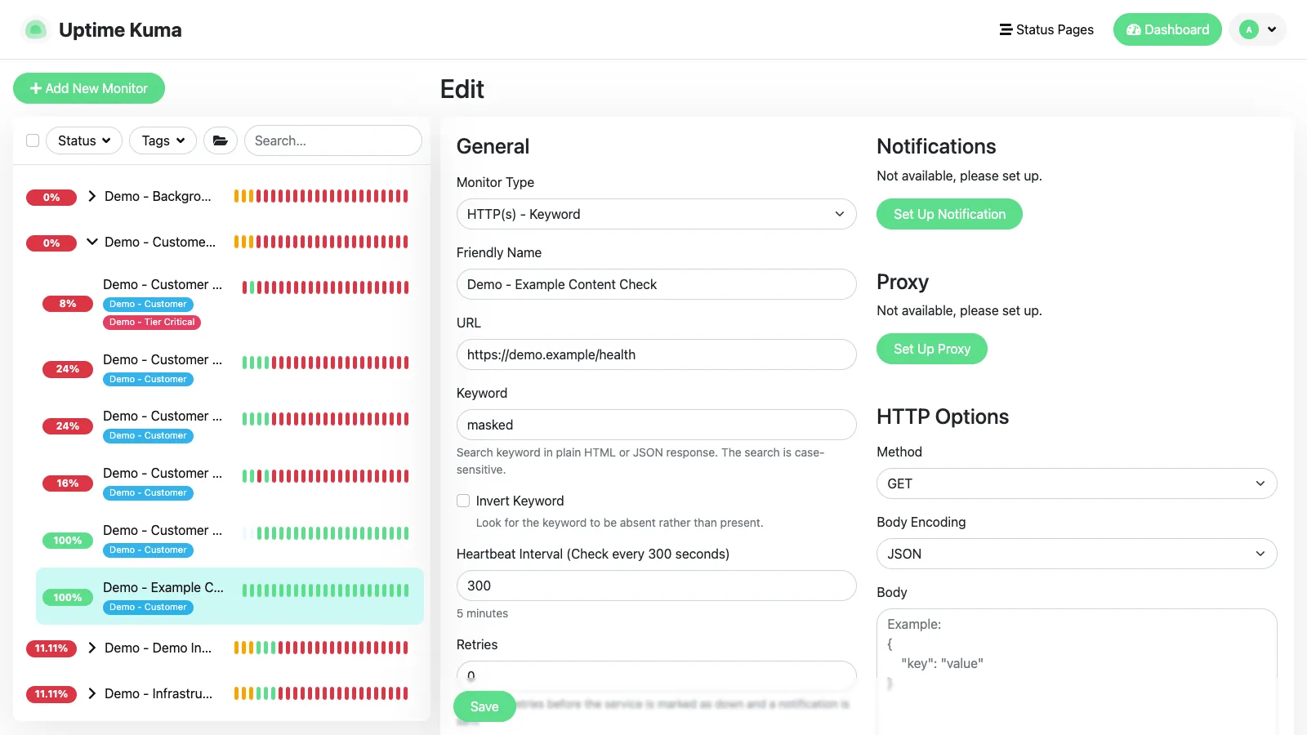The image size is (1307, 735).
Task: Click the Demo - Tier Critical tag
Action: (152, 322)
